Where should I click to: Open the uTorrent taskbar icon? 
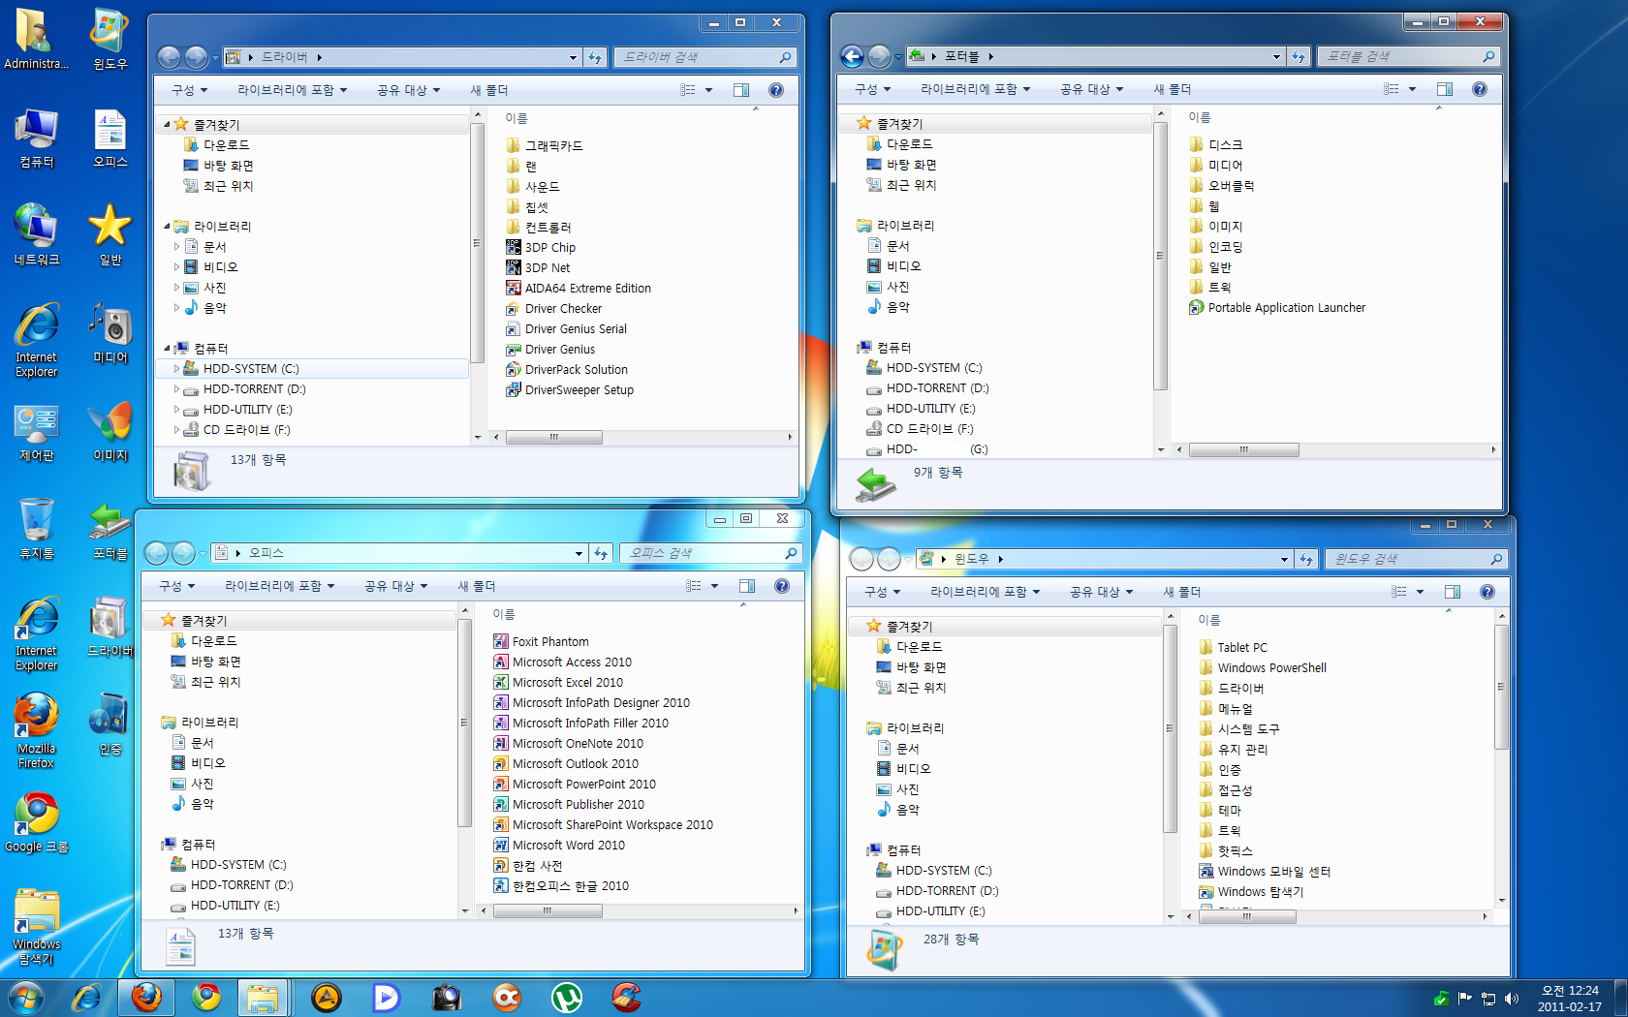[566, 997]
